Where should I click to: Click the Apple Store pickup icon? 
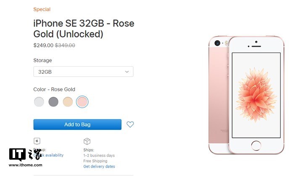pos(37,141)
